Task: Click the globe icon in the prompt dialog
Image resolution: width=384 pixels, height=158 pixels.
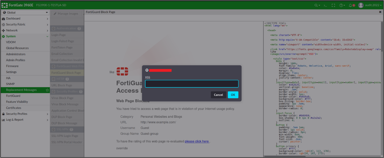Action: [147, 70]
